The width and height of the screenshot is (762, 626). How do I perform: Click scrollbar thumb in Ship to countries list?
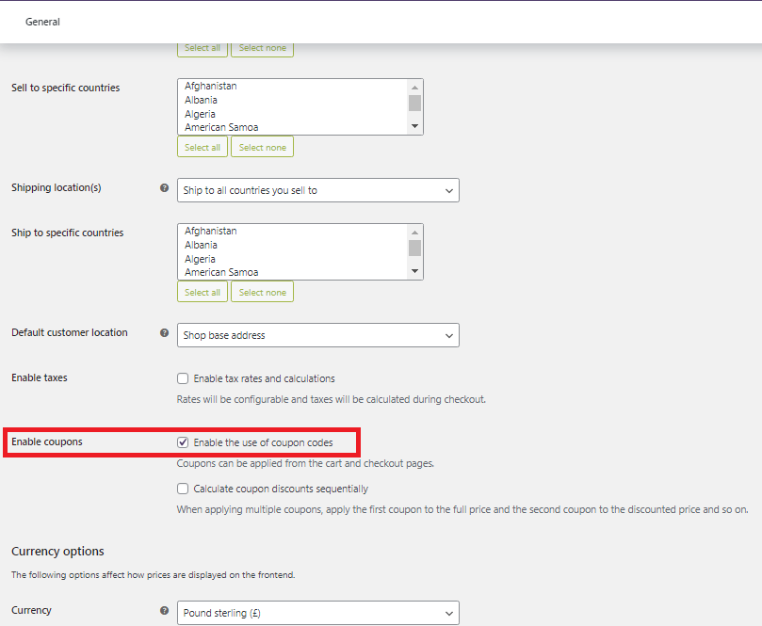(x=414, y=248)
